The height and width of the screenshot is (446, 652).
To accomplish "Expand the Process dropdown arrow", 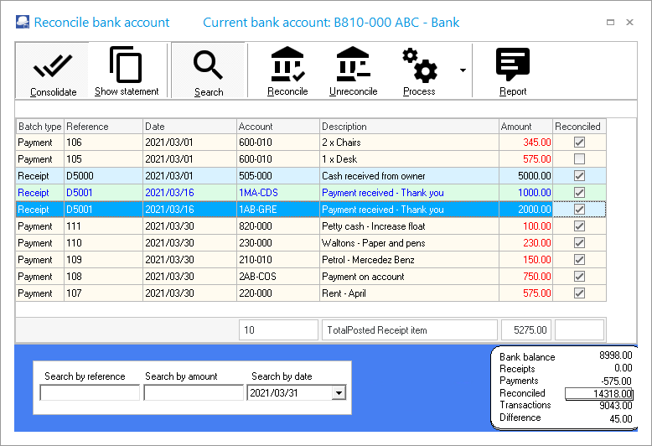I will (463, 70).
